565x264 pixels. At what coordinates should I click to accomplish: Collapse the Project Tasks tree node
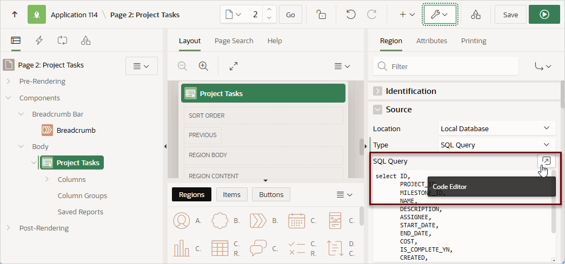[x=34, y=163]
